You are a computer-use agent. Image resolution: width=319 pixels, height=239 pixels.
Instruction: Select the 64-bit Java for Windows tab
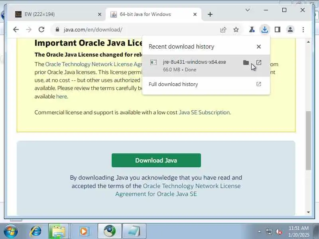coord(154,14)
